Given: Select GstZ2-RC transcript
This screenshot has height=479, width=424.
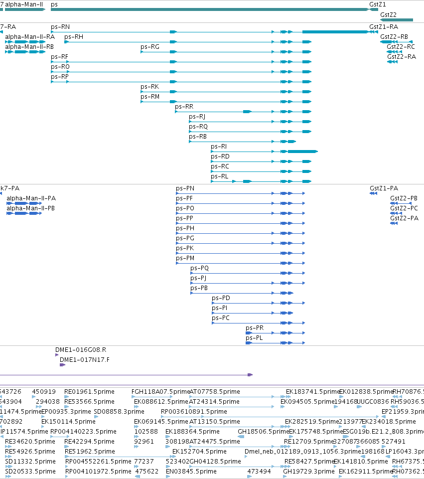Looking at the screenshot, I should 395,52.
